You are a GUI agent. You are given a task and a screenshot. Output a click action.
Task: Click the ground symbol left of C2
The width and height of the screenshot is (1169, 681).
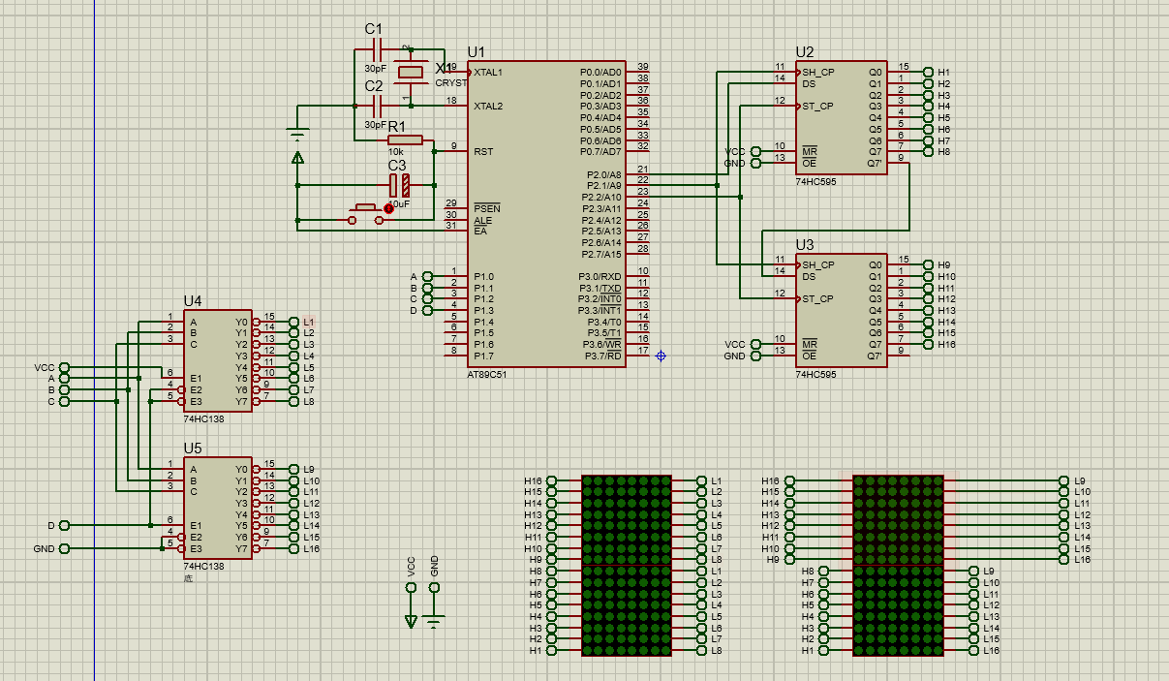point(297,132)
